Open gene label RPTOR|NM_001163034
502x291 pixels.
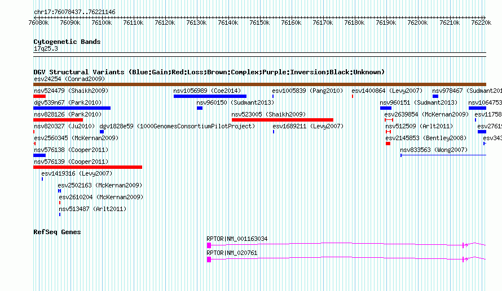tap(237, 239)
